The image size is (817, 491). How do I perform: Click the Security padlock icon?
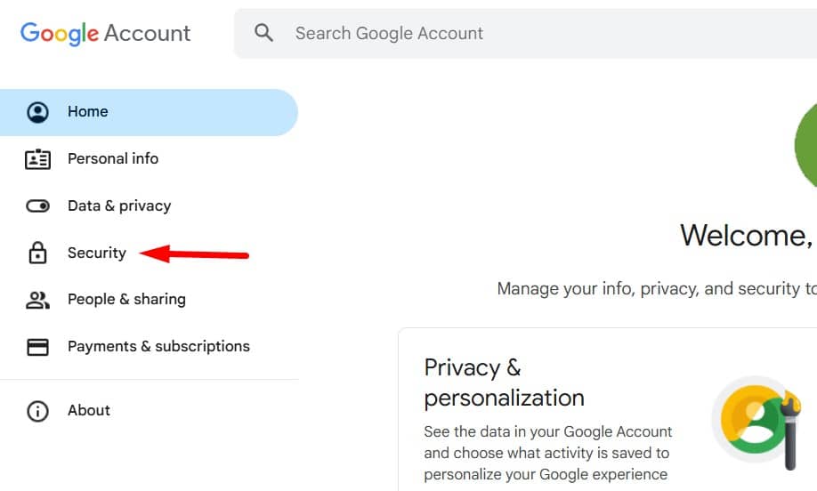[37, 253]
